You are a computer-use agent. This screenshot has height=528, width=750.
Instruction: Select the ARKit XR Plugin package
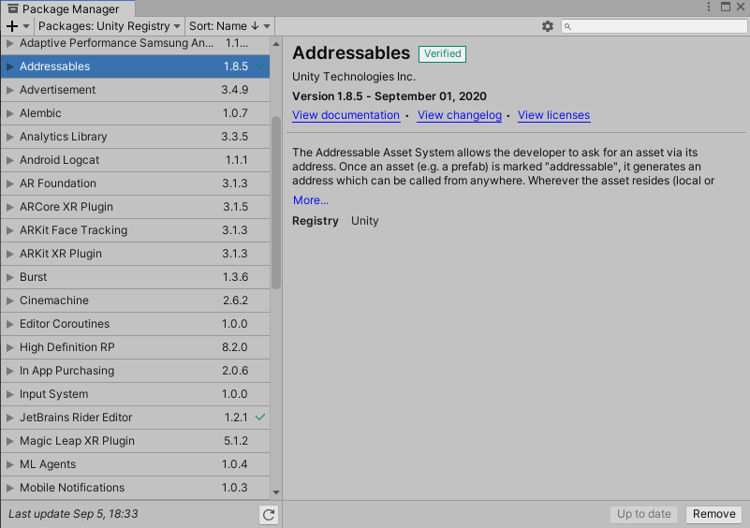(x=136, y=254)
